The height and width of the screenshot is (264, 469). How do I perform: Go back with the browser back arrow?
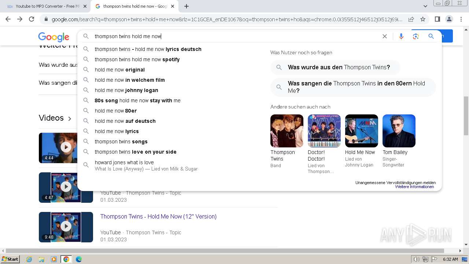click(x=8, y=19)
